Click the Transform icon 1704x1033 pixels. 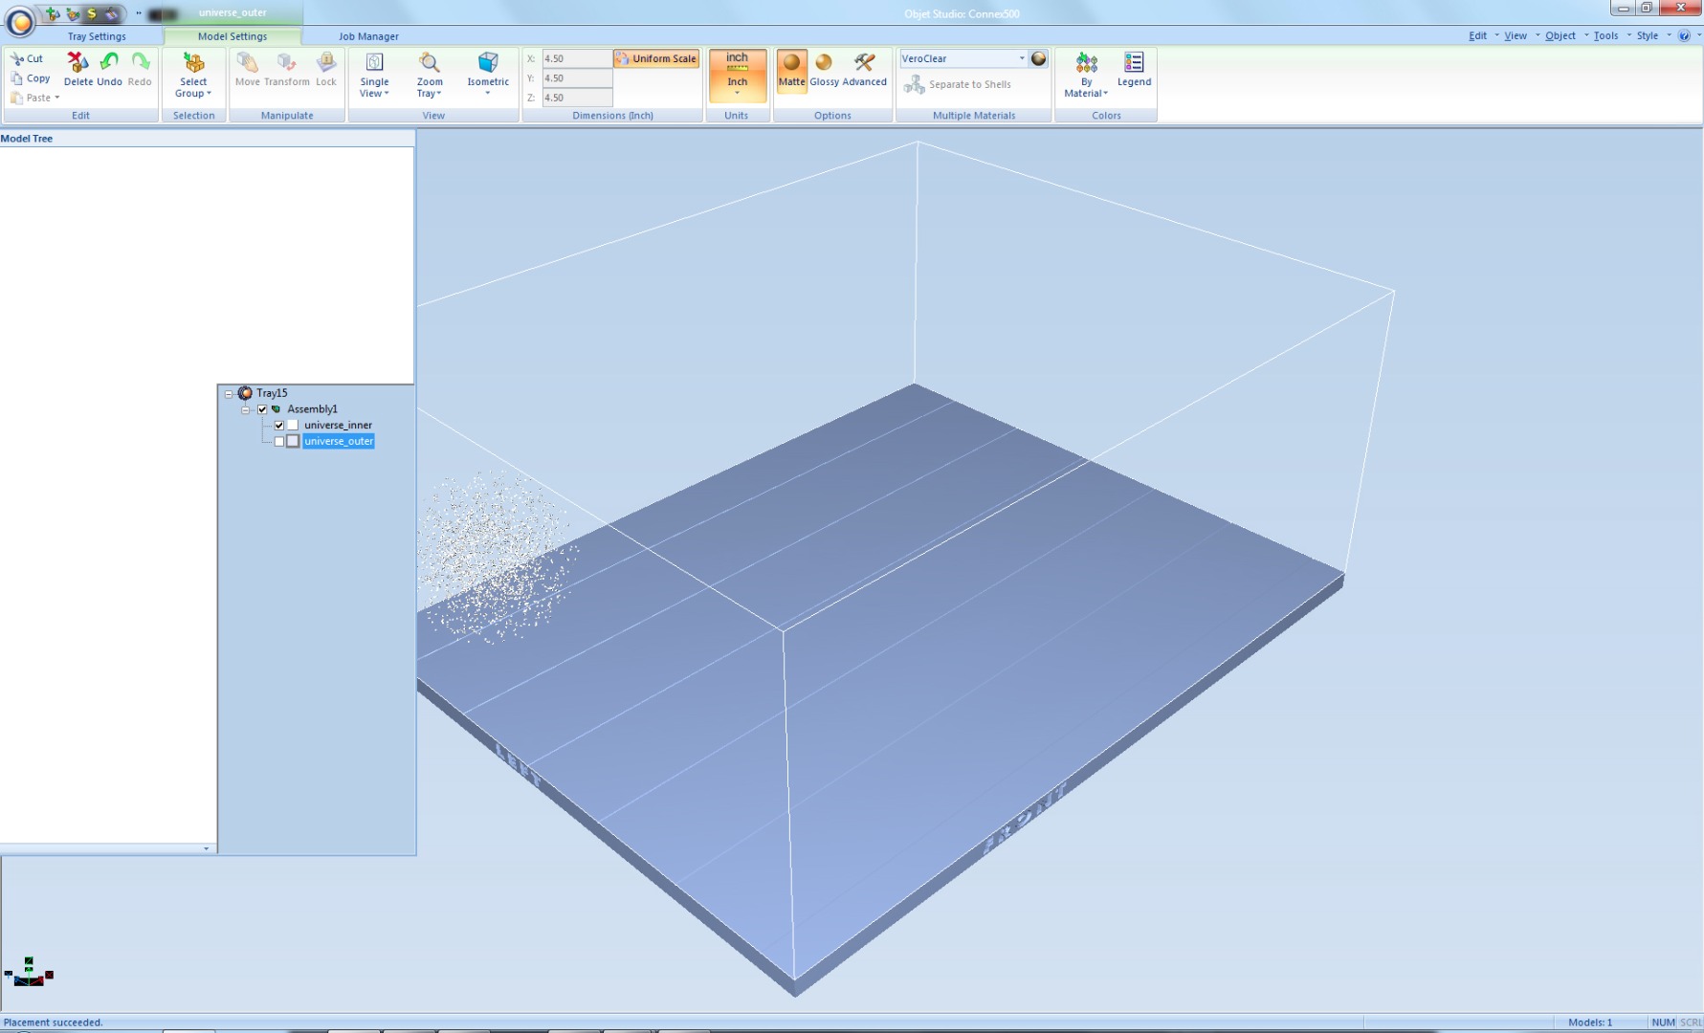pos(286,62)
